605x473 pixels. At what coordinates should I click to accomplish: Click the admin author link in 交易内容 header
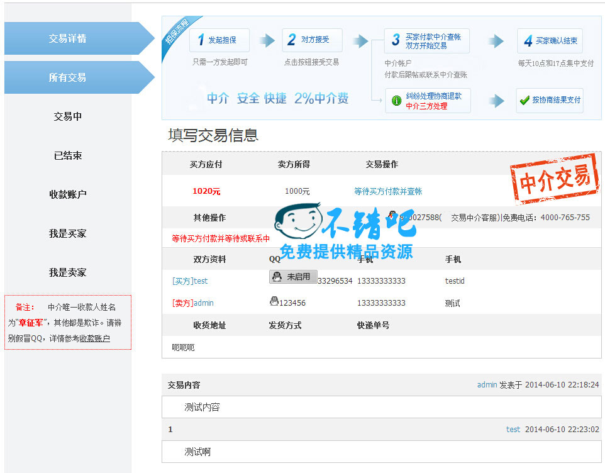[487, 385]
